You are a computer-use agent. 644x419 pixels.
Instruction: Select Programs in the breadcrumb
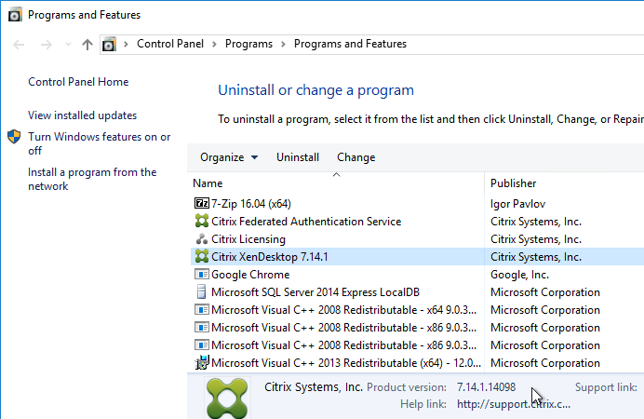(x=248, y=44)
